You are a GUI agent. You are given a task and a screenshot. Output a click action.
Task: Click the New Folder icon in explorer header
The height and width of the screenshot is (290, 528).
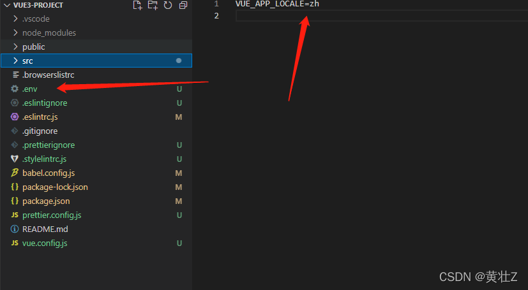click(153, 5)
